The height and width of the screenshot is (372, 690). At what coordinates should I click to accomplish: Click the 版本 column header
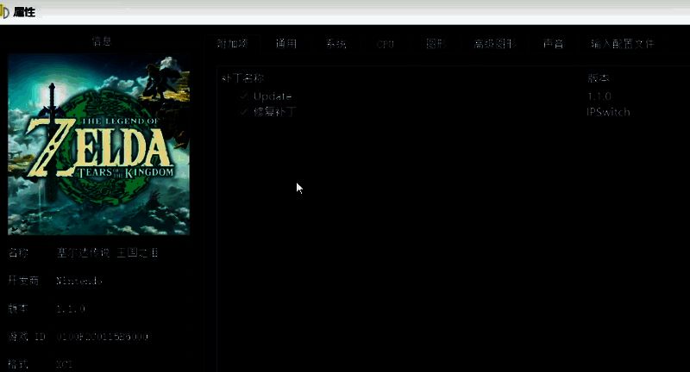pyautogui.click(x=599, y=78)
